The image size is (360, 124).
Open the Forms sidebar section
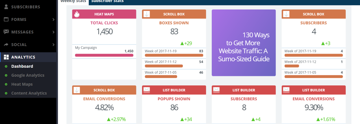28,19
